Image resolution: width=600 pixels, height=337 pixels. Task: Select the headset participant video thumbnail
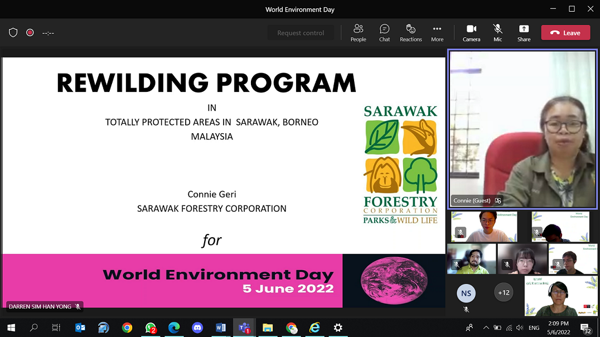[560, 296]
